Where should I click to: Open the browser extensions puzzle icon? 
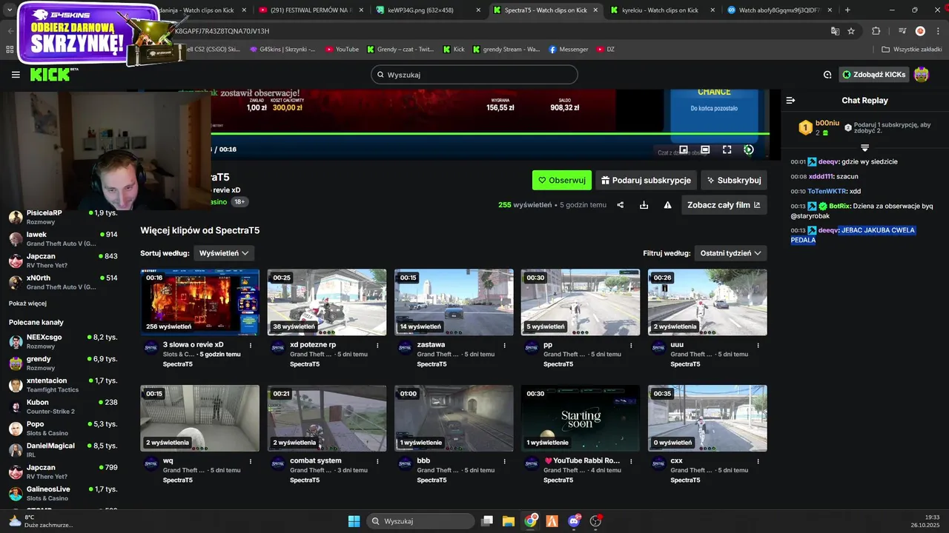click(876, 31)
